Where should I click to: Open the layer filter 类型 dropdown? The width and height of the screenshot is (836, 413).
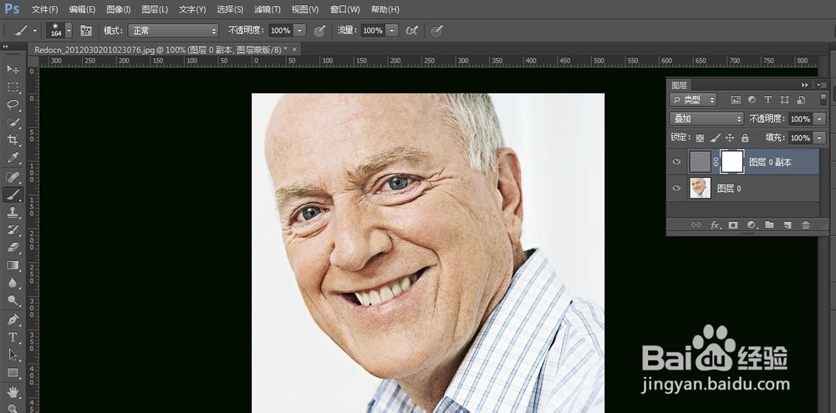coord(693,99)
